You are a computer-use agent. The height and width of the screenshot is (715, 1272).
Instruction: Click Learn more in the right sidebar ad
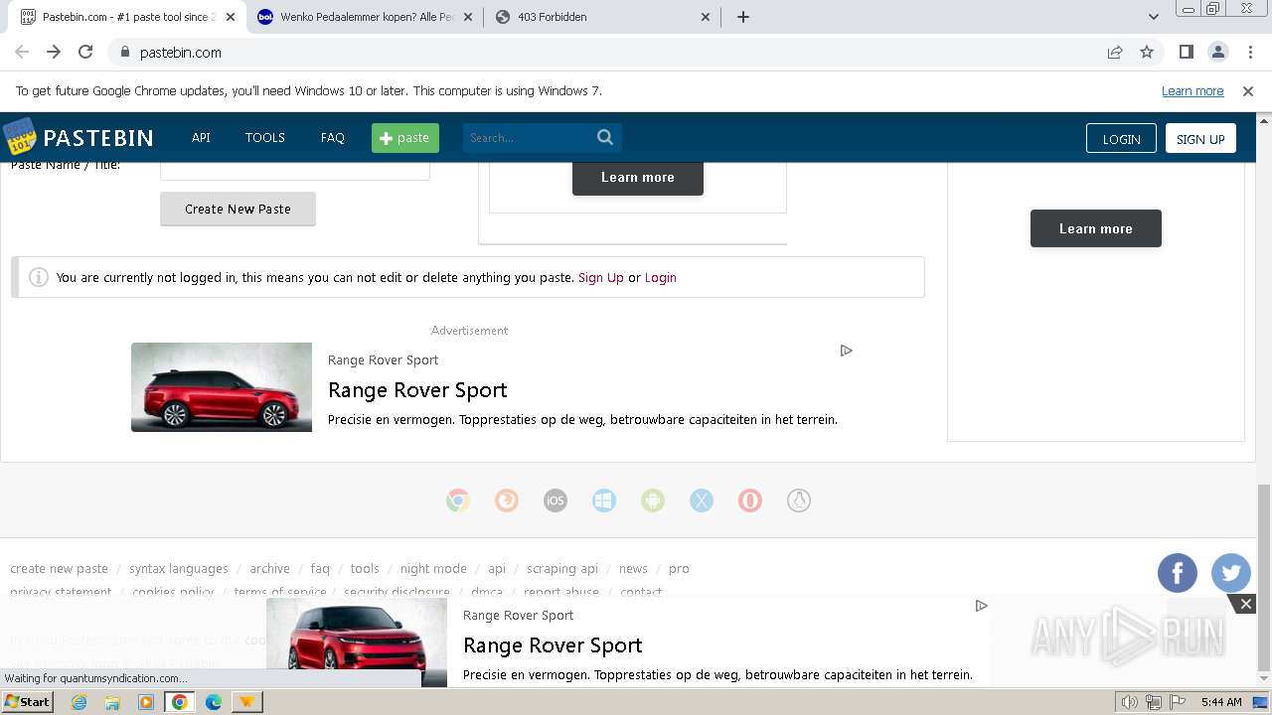coord(1096,228)
